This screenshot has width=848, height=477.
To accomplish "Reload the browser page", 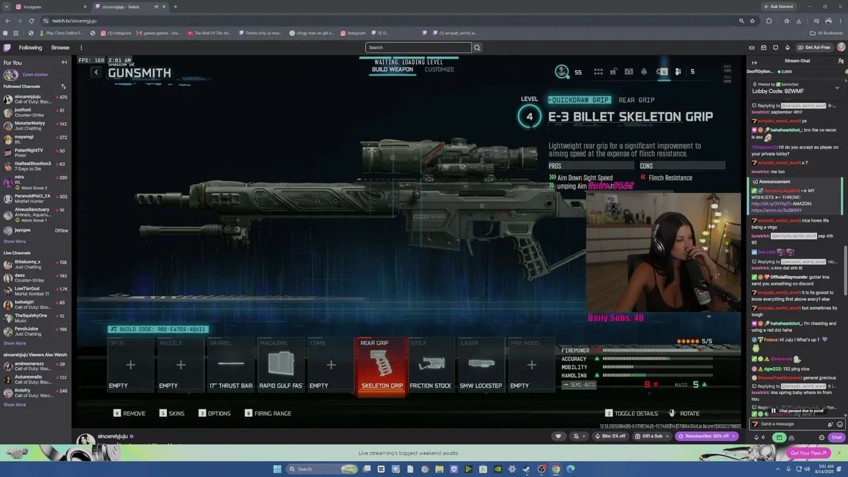I will 31,21.
